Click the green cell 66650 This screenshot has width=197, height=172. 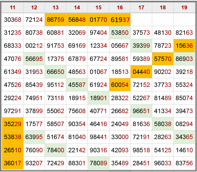(x=55, y=72)
